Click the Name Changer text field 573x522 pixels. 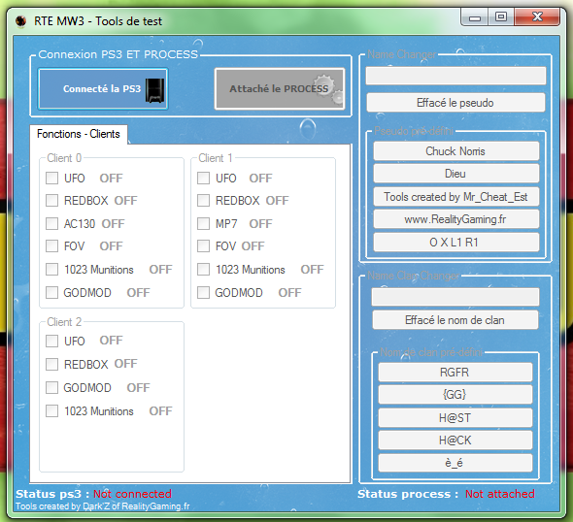pyautogui.click(x=455, y=76)
